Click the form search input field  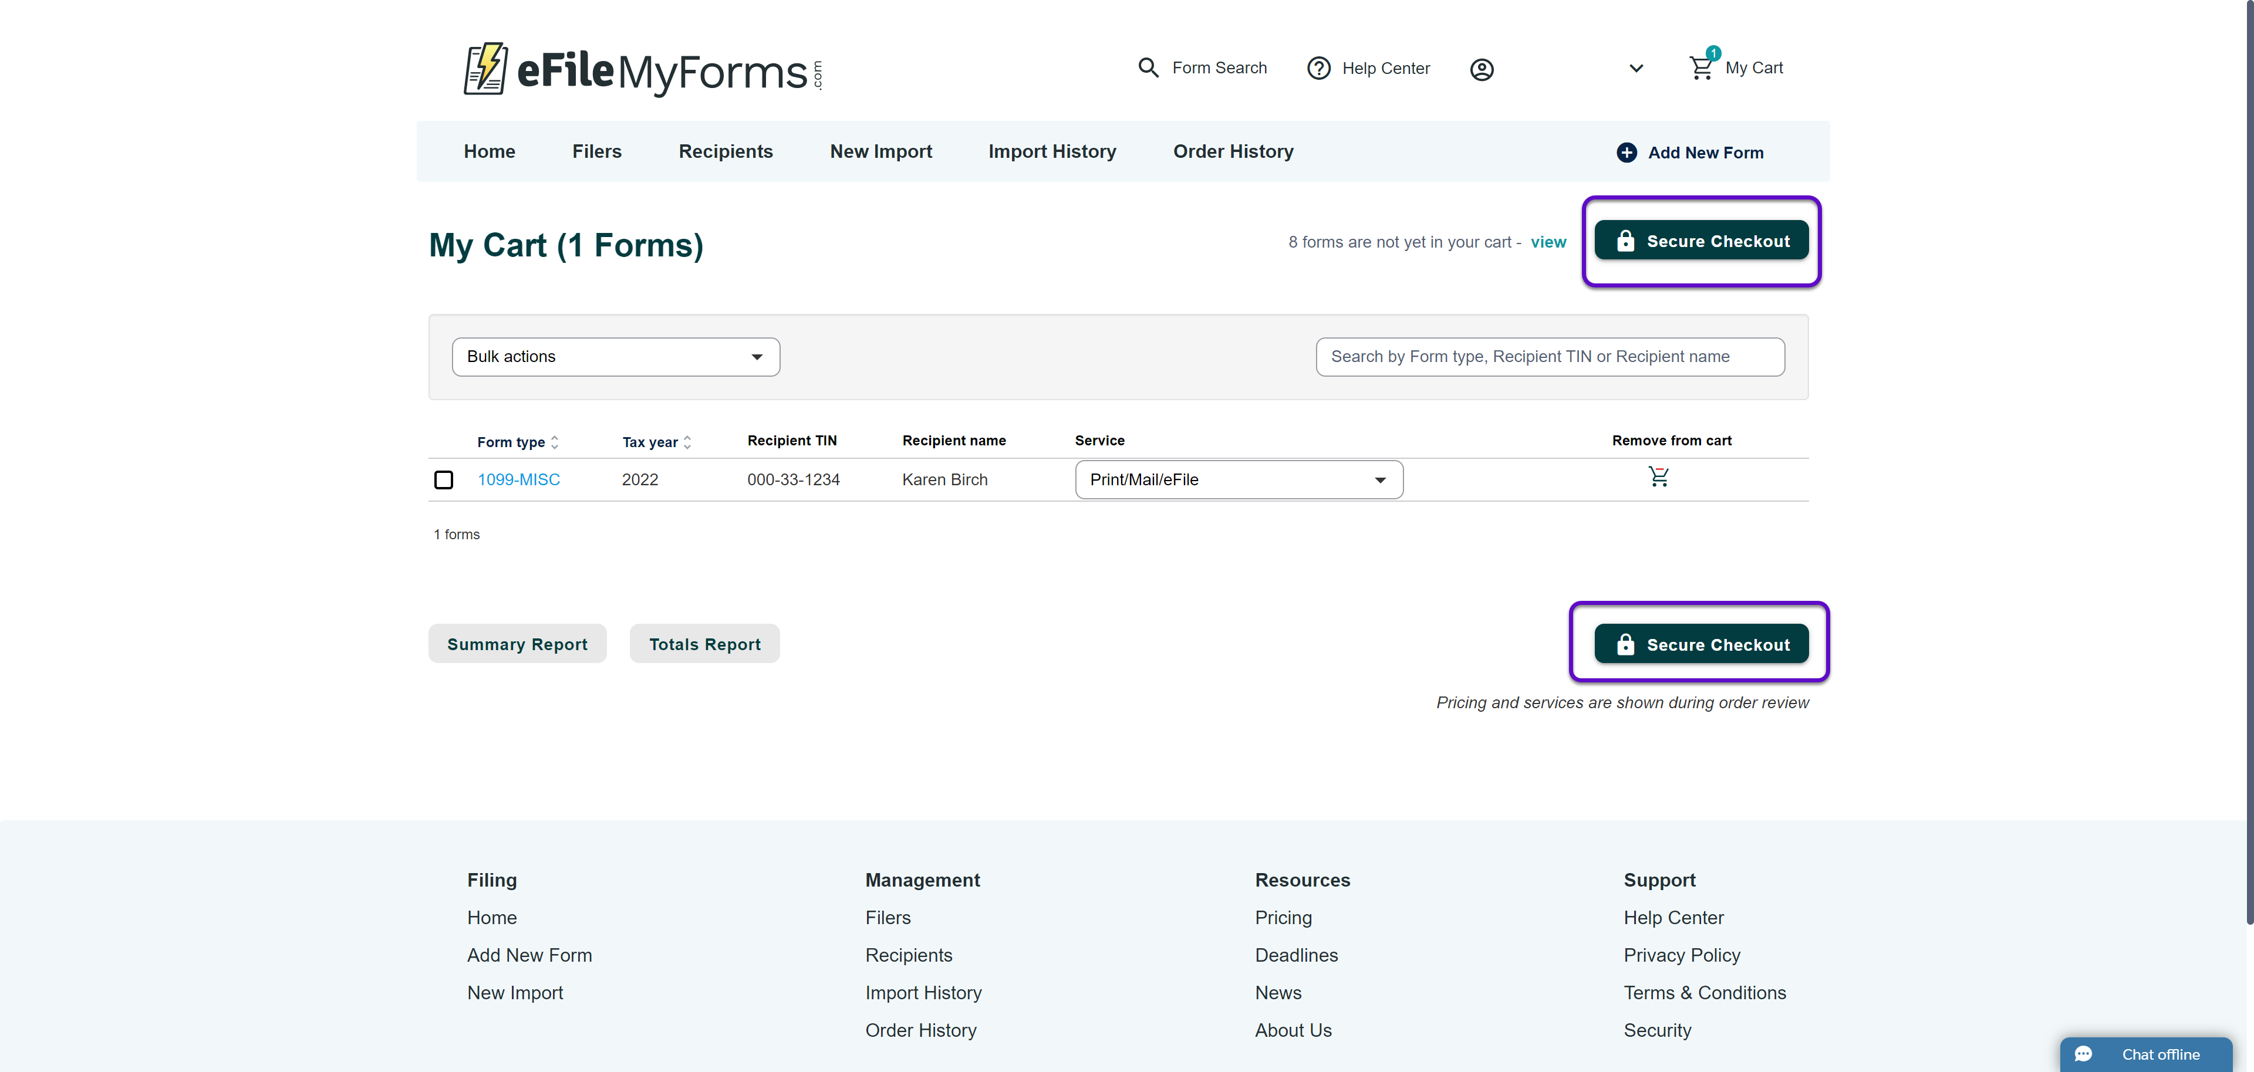tap(1550, 357)
